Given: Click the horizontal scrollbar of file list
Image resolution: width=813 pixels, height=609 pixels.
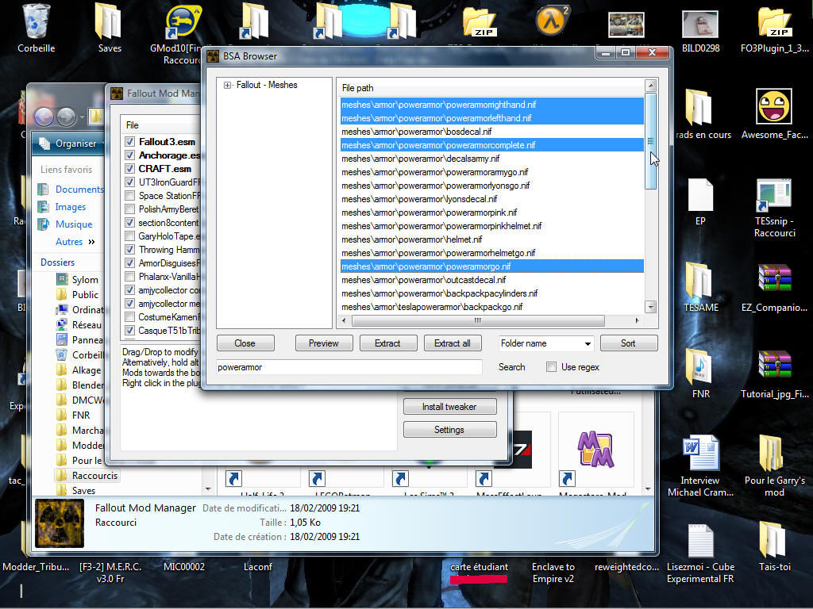Looking at the screenshot, I should coord(477,321).
